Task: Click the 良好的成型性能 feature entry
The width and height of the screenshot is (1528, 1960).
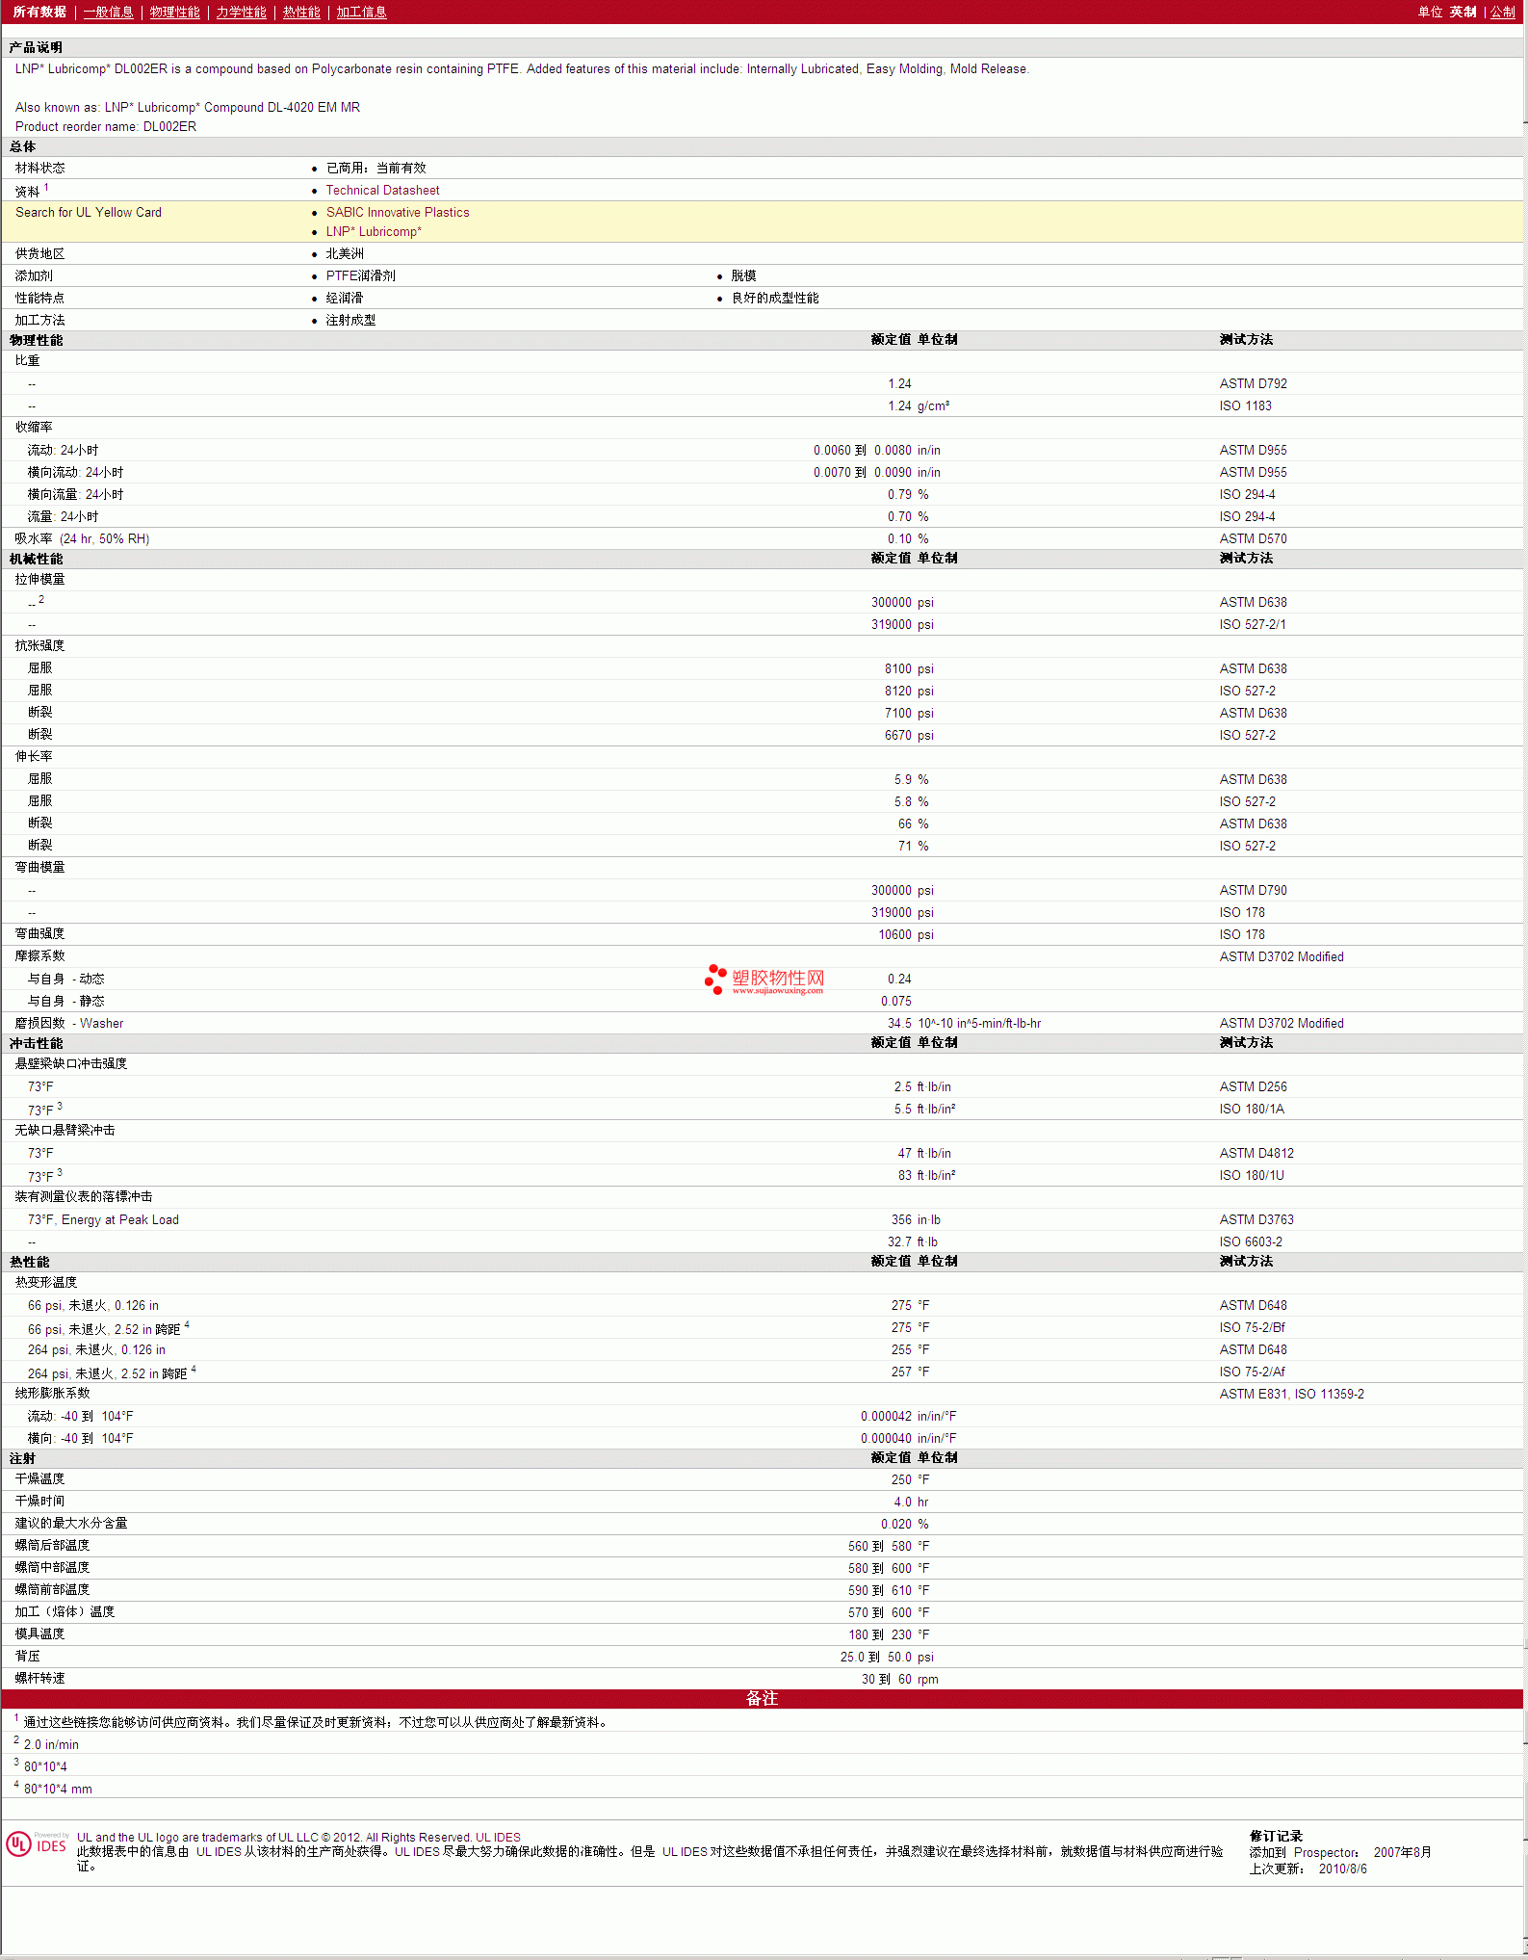Action: pos(775,298)
